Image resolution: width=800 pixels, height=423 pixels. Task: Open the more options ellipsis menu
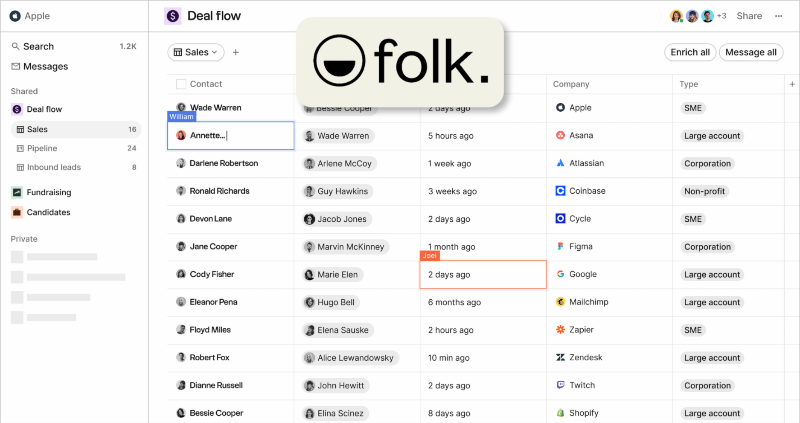point(779,16)
